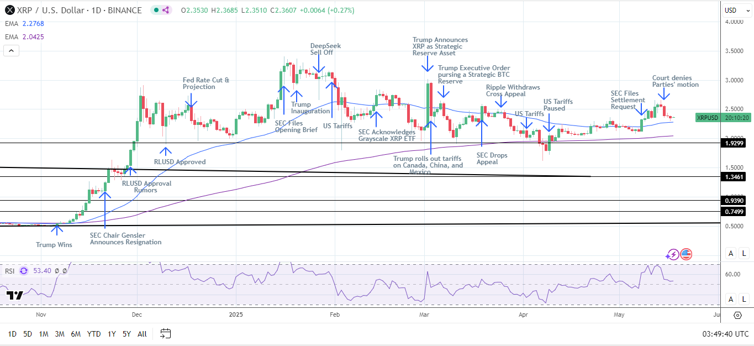Click the purple lightning event icon
Viewport: 754px width, 346px height.
click(x=673, y=254)
